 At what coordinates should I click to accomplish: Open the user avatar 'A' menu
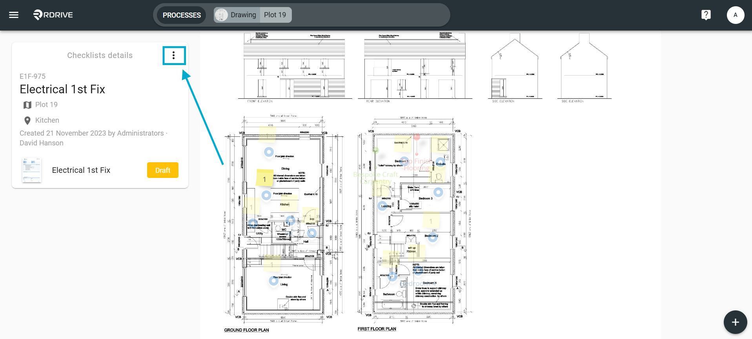[x=735, y=15]
